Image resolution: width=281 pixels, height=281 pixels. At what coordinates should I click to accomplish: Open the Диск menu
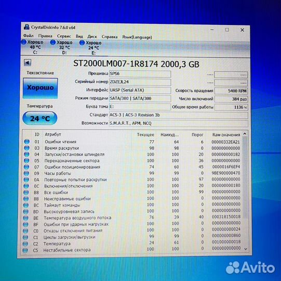92,36
